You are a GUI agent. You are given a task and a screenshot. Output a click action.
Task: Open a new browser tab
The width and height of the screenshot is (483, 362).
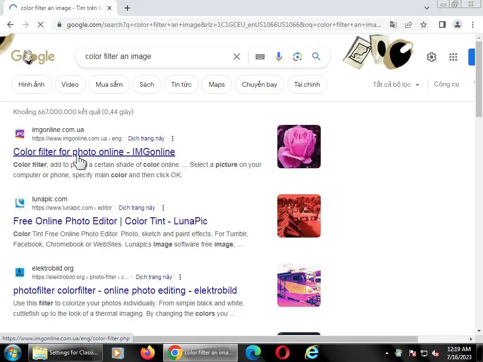(127, 8)
